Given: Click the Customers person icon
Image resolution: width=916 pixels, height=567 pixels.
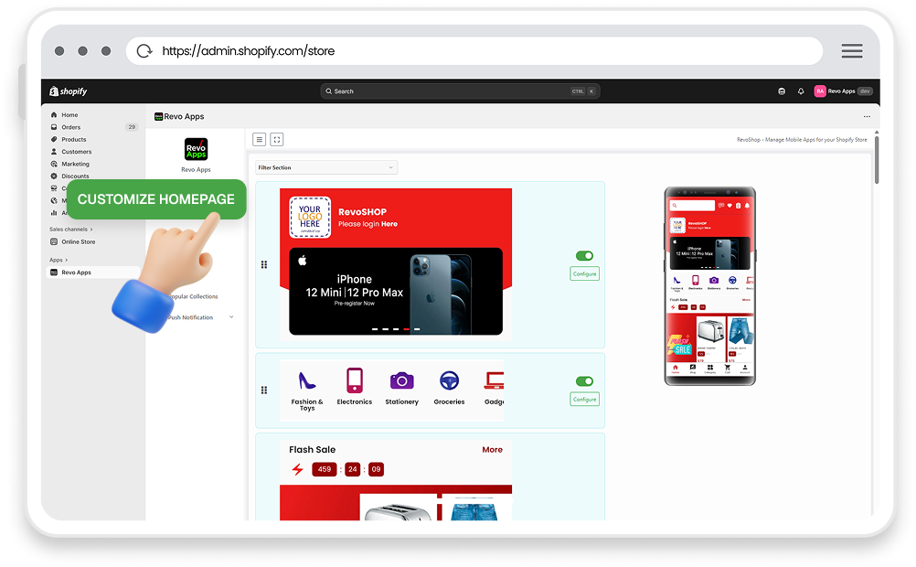Looking at the screenshot, I should coord(53,152).
